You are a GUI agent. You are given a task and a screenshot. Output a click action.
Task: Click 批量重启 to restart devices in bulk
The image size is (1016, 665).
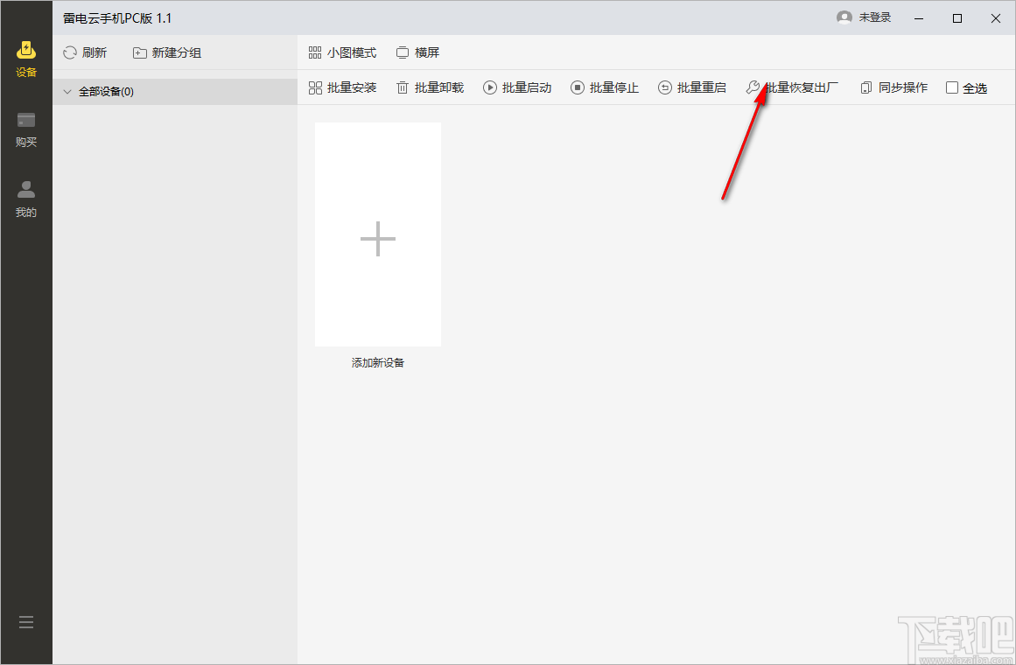tap(691, 87)
